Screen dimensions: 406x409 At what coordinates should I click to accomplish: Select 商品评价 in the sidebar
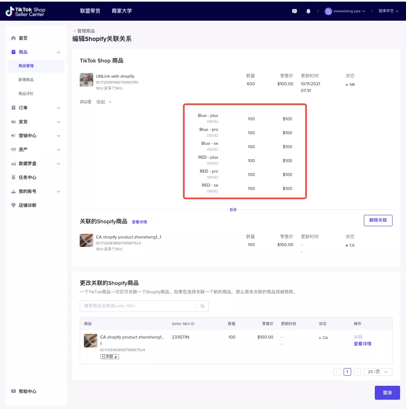[26, 94]
